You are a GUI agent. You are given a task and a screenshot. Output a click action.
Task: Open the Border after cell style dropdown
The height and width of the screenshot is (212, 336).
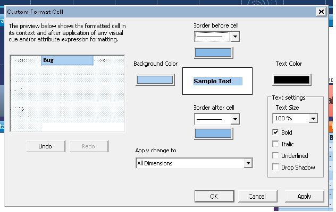pos(235,120)
